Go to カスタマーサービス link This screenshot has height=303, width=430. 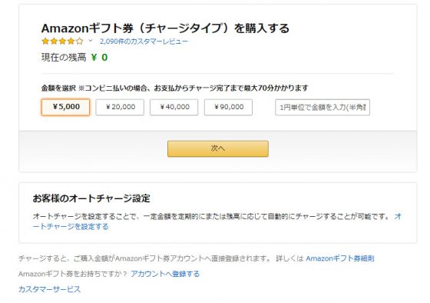coord(50,289)
